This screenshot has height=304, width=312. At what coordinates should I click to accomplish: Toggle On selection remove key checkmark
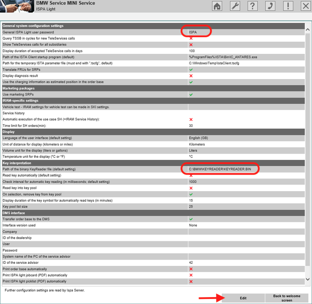191,195
